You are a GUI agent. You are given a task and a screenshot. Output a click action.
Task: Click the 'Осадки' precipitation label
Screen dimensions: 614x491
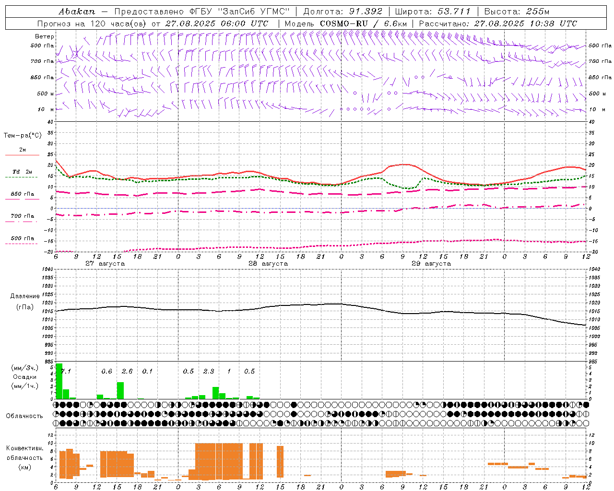(x=24, y=377)
